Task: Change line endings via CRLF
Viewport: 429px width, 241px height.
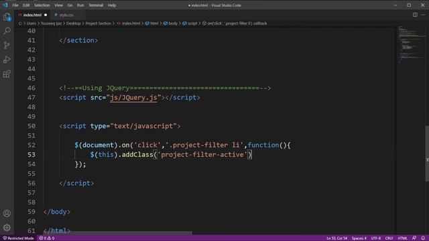Action: click(389, 238)
